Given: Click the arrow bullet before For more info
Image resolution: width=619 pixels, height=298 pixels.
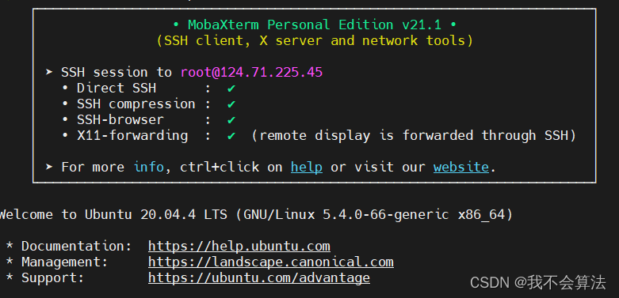Looking at the screenshot, I should tap(49, 167).
